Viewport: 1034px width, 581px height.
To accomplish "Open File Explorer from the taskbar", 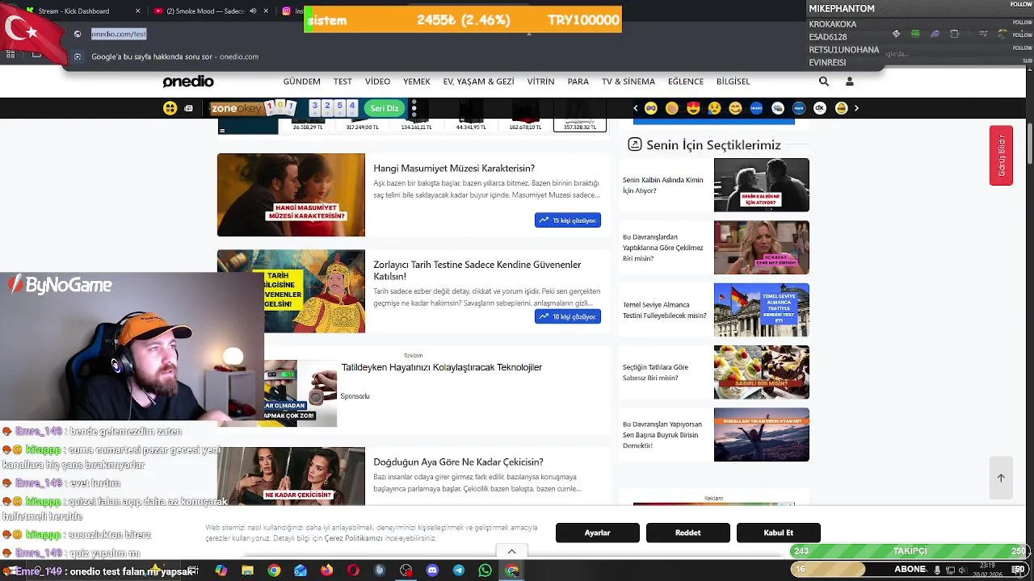I will pyautogui.click(x=248, y=571).
